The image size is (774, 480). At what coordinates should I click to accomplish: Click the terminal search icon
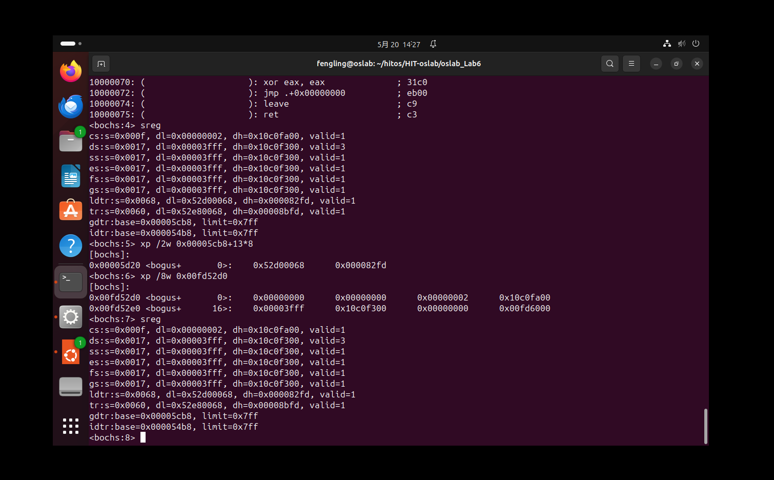pos(609,64)
